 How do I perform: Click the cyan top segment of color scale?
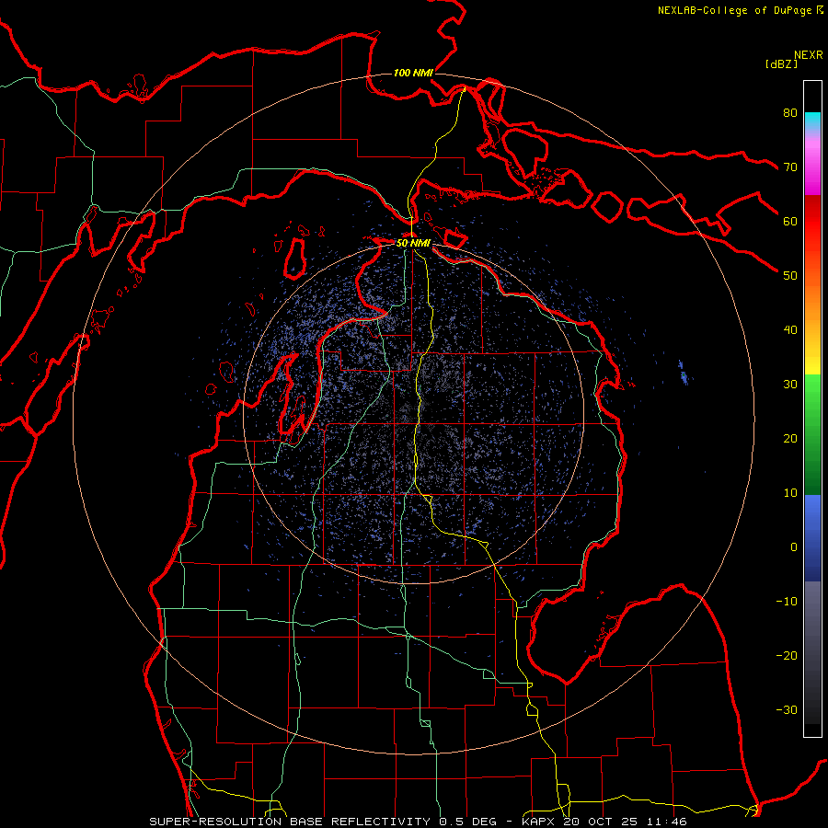click(x=812, y=122)
